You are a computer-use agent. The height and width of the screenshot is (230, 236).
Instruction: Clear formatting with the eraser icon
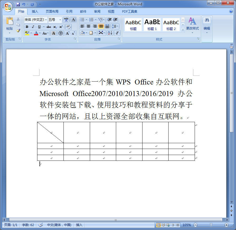[x=68, y=27]
